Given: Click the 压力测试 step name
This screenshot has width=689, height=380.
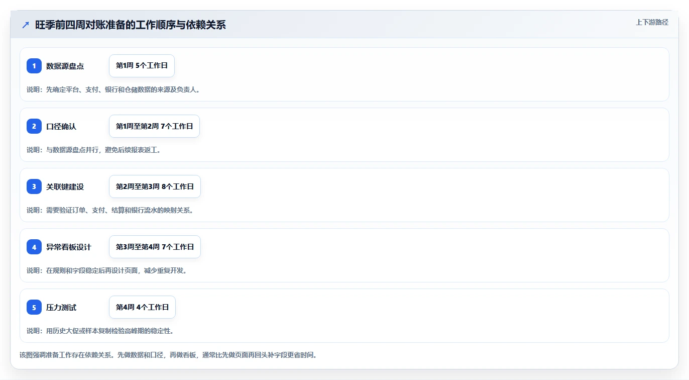Looking at the screenshot, I should click(61, 307).
